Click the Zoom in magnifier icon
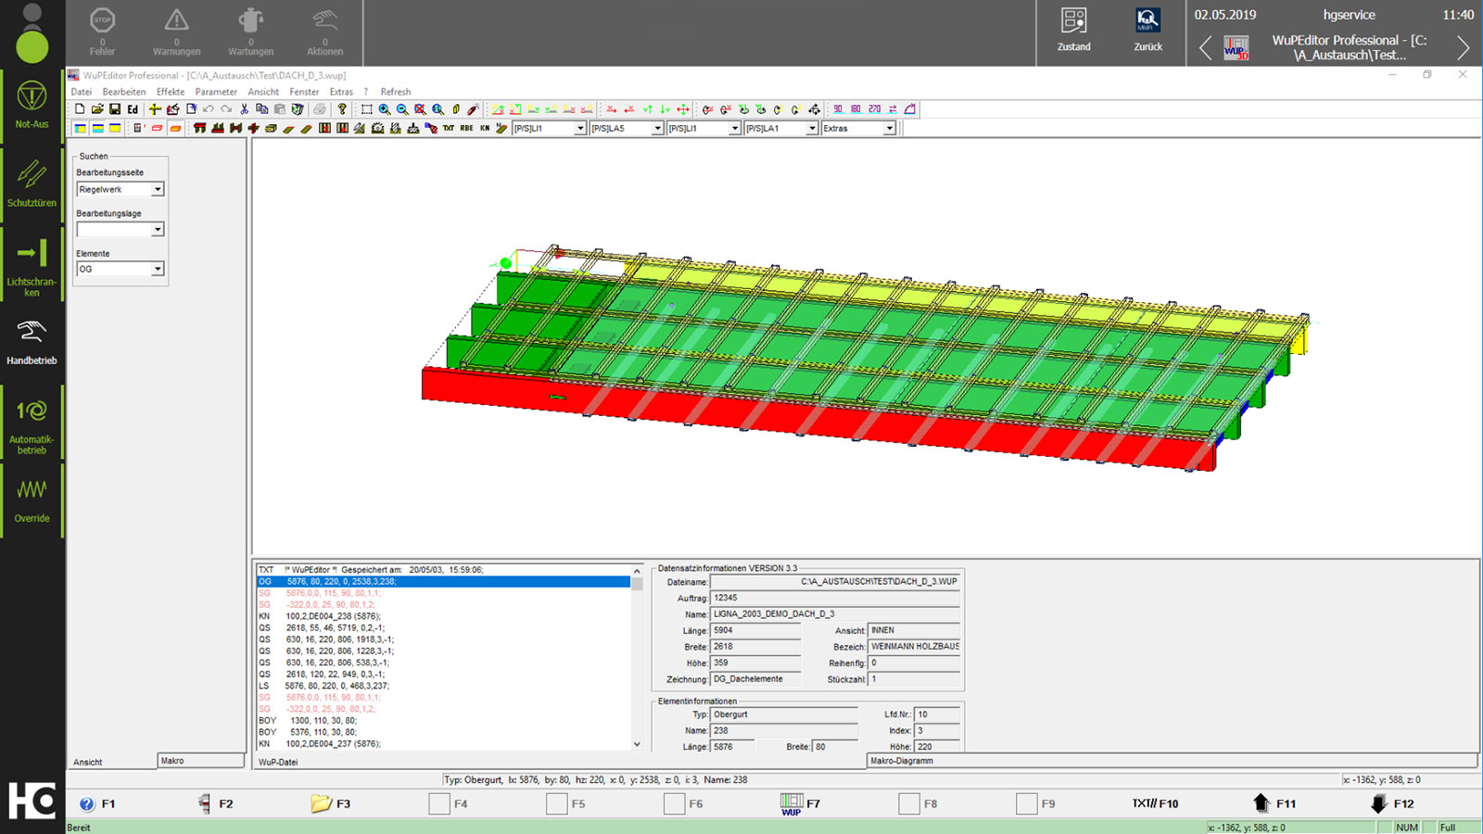 [x=385, y=109]
